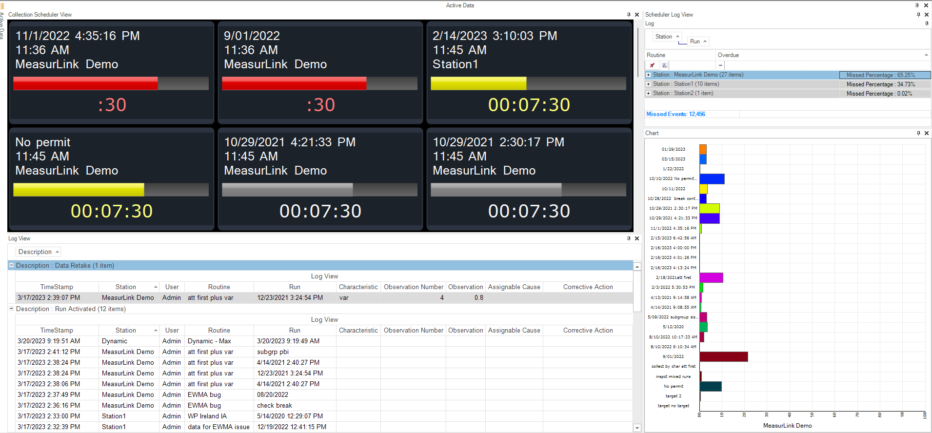Click Missed Percentage : 65.25% cell
This screenshot has width=932, height=433.
click(x=885, y=75)
